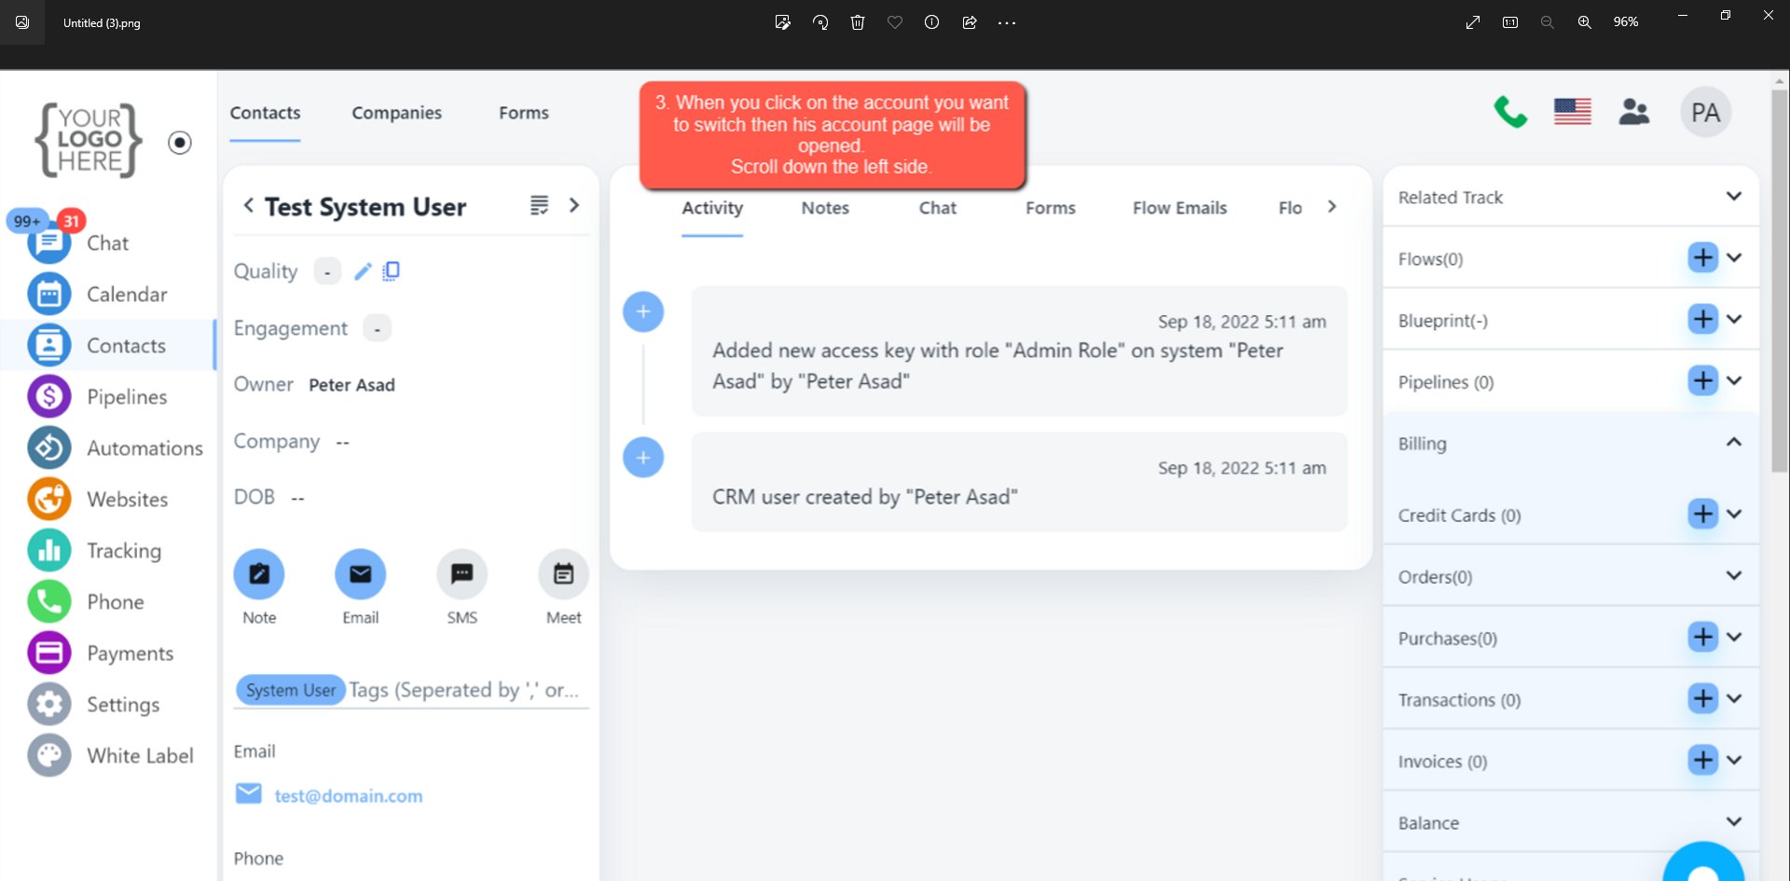Screen dimensions: 1790x881
Task: Click the SMS action icon
Action: click(x=461, y=574)
